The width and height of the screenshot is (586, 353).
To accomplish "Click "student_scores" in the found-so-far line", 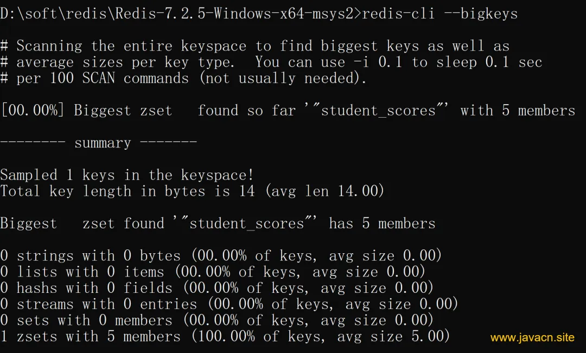I will [x=378, y=111].
